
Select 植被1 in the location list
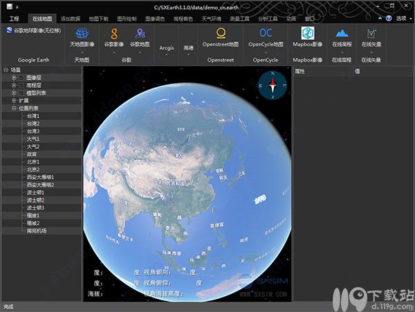[33, 216]
